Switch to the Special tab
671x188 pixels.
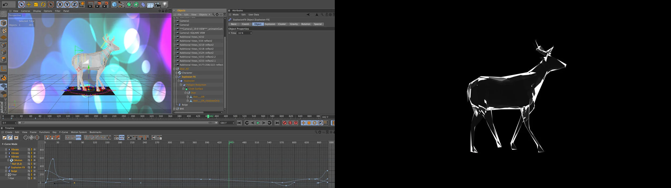pyautogui.click(x=318, y=24)
